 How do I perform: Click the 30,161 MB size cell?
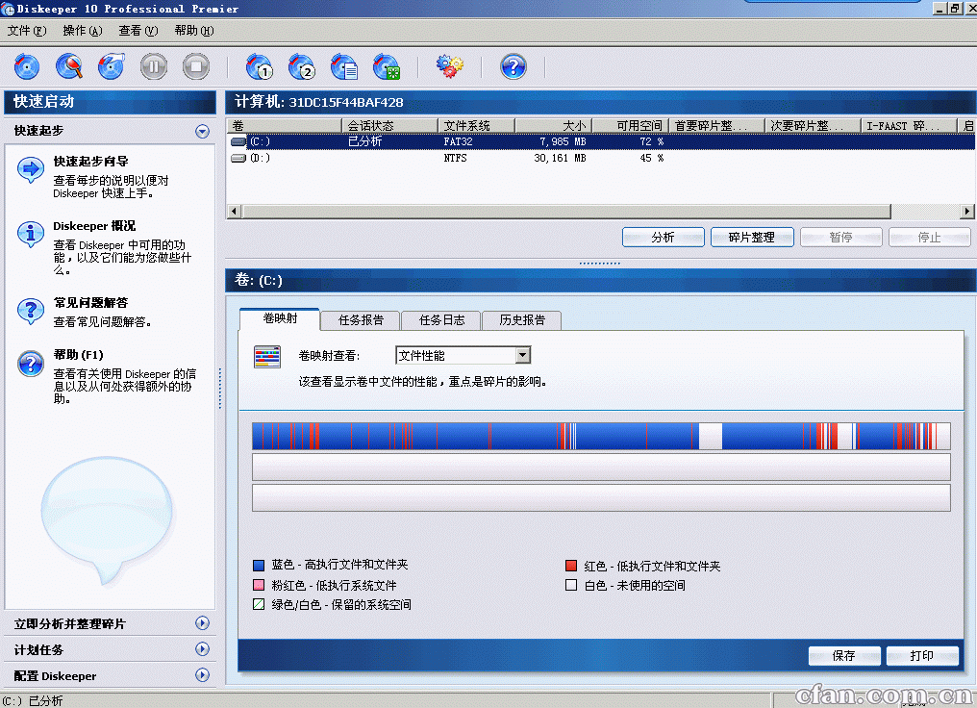560,159
